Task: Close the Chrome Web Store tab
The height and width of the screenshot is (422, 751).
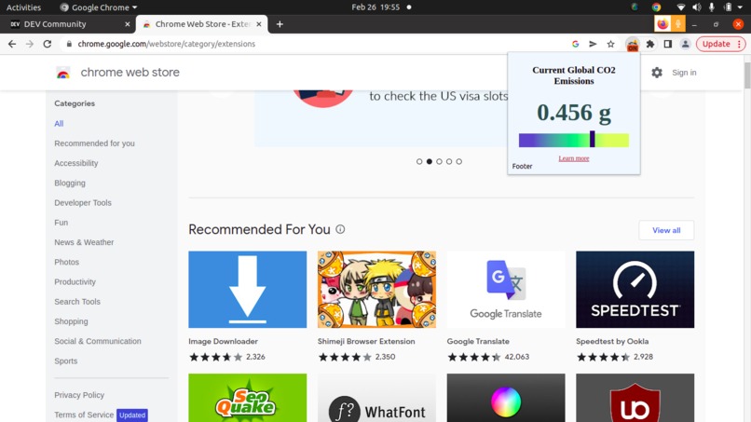Action: 259,24
